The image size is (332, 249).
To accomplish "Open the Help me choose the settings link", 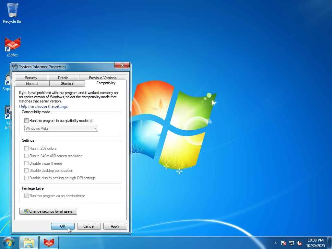I will 43,106.
